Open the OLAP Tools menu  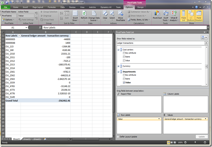[x=166, y=15]
